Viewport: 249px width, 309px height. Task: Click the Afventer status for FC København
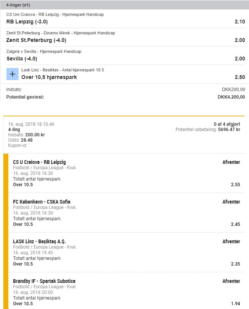(x=231, y=202)
